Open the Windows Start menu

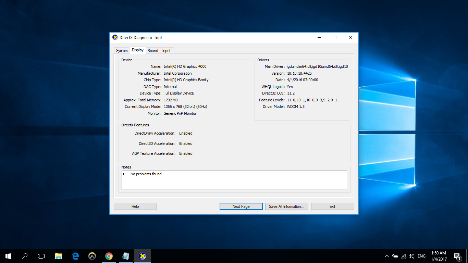click(x=8, y=256)
